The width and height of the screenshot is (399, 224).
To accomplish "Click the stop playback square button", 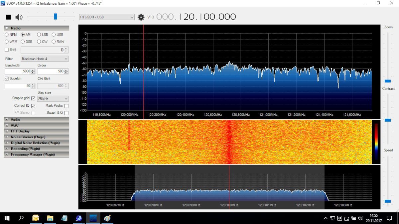I will point(9,17).
